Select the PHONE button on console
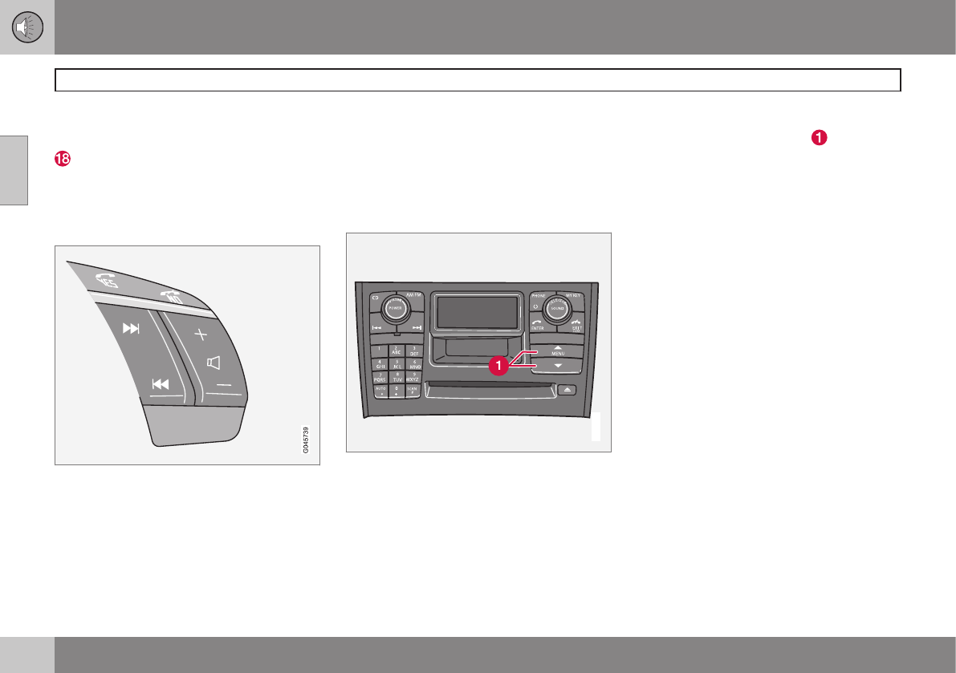This screenshot has width=956, height=673. [539, 297]
